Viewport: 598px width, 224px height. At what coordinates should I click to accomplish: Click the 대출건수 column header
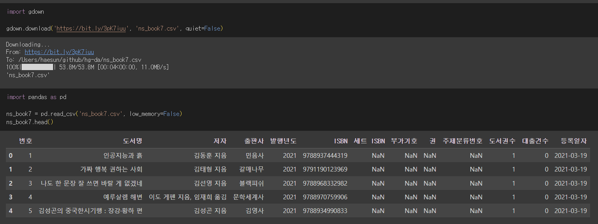pos(535,141)
